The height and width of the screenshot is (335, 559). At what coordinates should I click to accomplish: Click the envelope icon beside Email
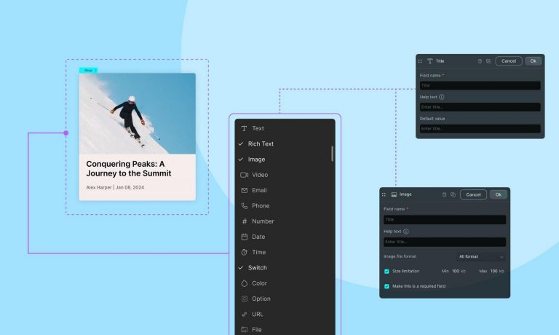pos(244,190)
